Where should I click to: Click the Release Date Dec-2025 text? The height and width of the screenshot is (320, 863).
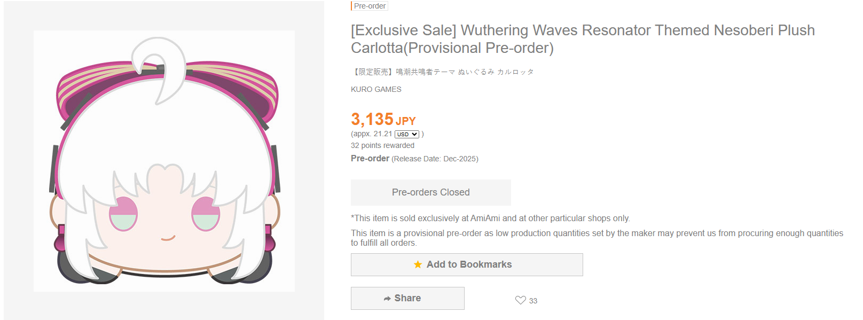tap(435, 159)
